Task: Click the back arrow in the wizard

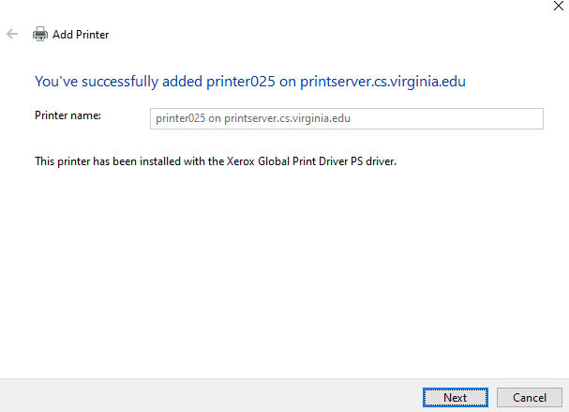Action: (12, 34)
